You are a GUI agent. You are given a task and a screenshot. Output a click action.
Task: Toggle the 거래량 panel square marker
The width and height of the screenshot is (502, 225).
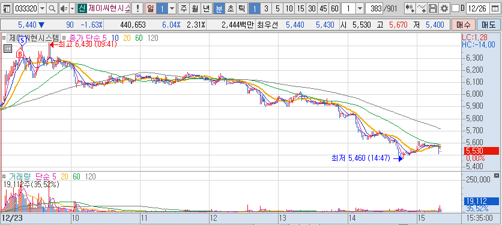point(4,176)
